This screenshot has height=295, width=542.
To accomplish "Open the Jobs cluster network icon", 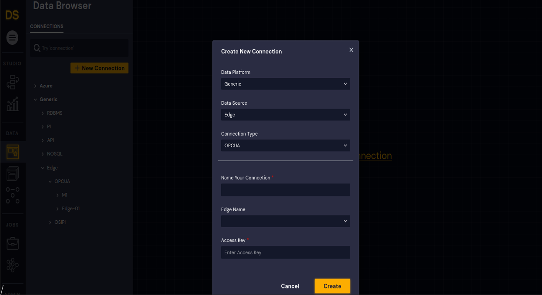I will (13, 265).
